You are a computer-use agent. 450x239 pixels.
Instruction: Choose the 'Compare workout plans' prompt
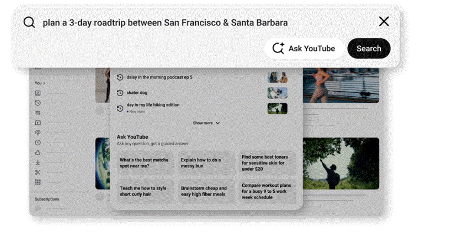click(267, 191)
